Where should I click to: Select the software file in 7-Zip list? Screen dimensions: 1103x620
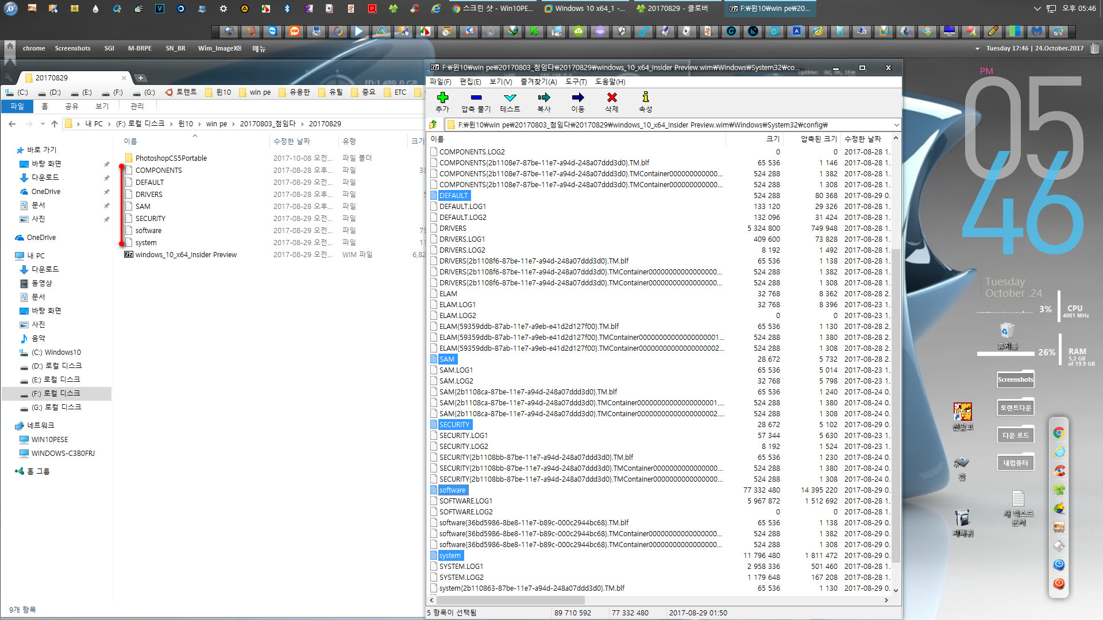[x=452, y=490]
